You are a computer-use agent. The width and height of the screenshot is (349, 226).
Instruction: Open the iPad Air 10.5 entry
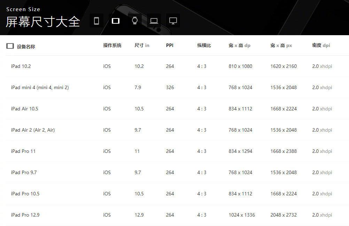(24, 109)
